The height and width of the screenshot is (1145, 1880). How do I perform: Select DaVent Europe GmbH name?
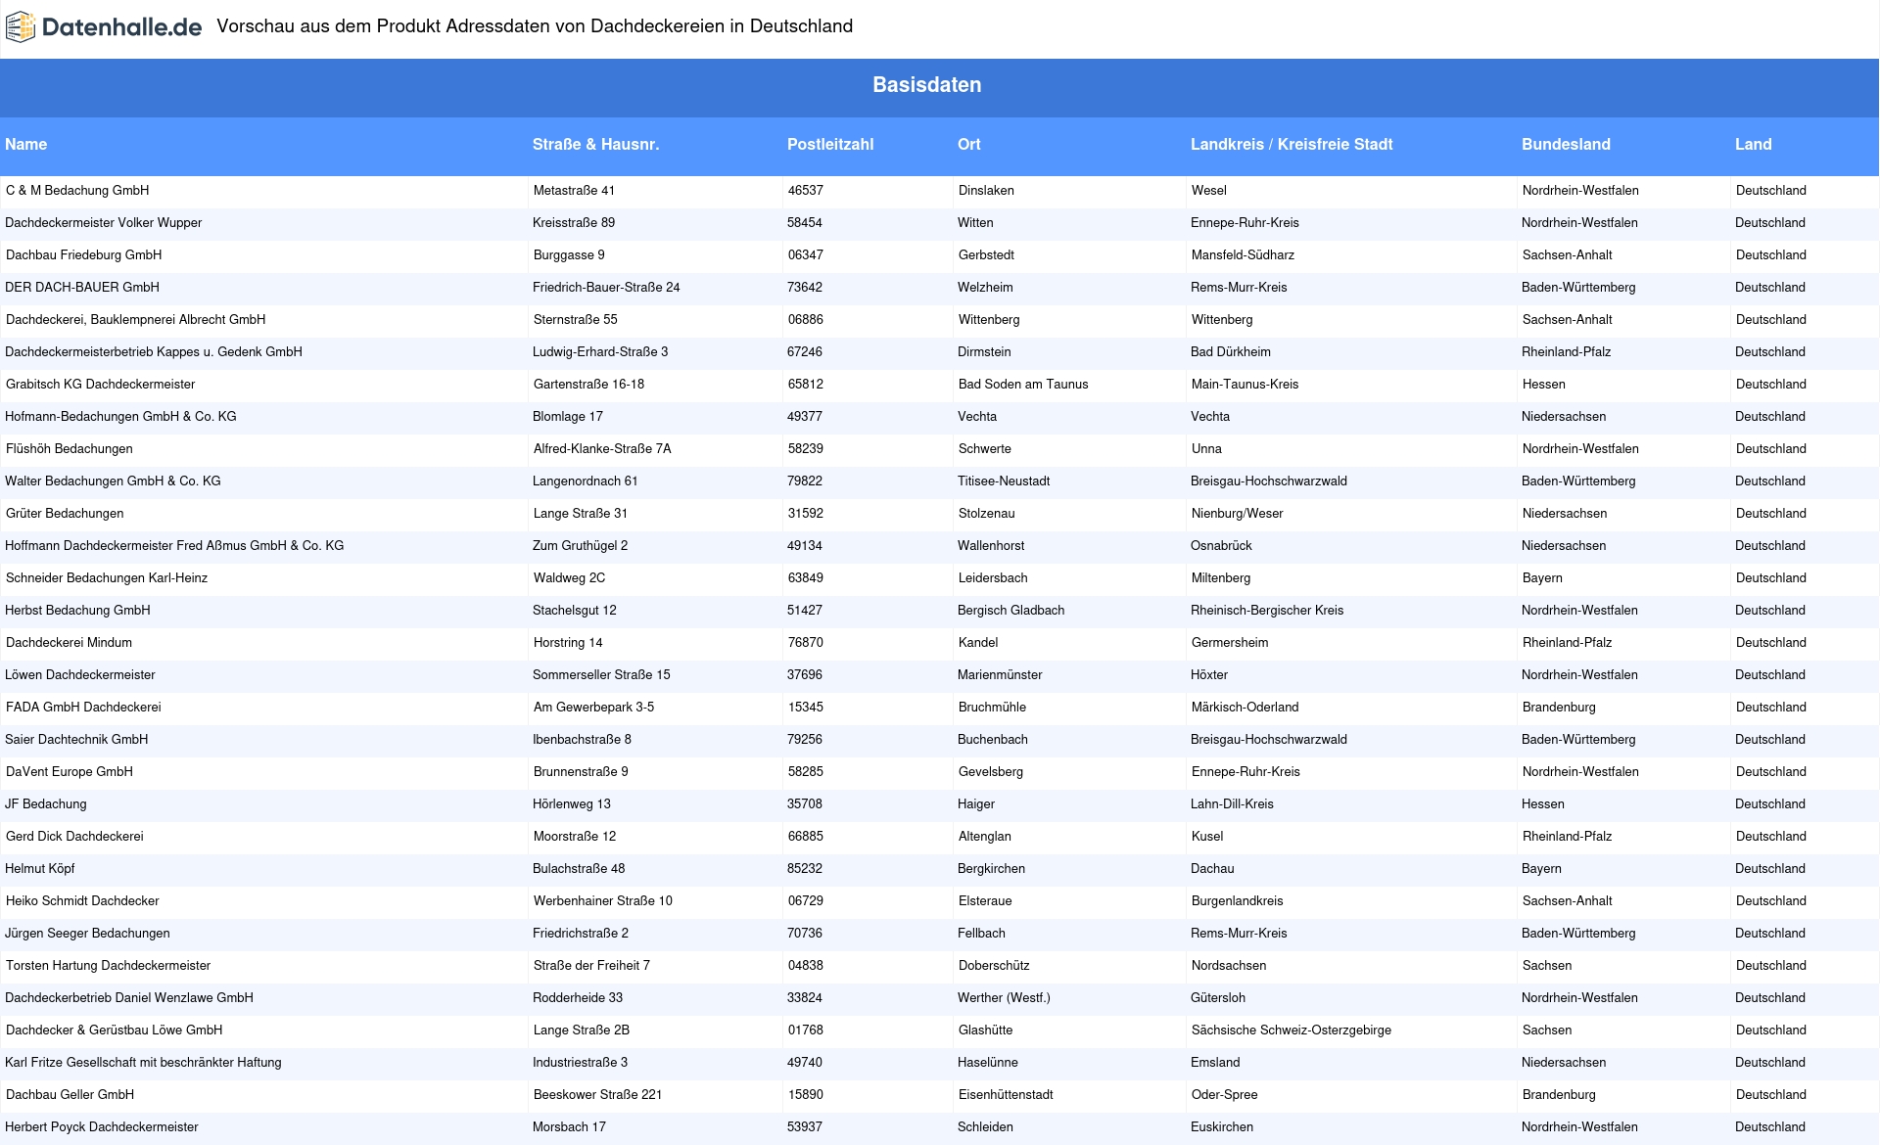[70, 772]
